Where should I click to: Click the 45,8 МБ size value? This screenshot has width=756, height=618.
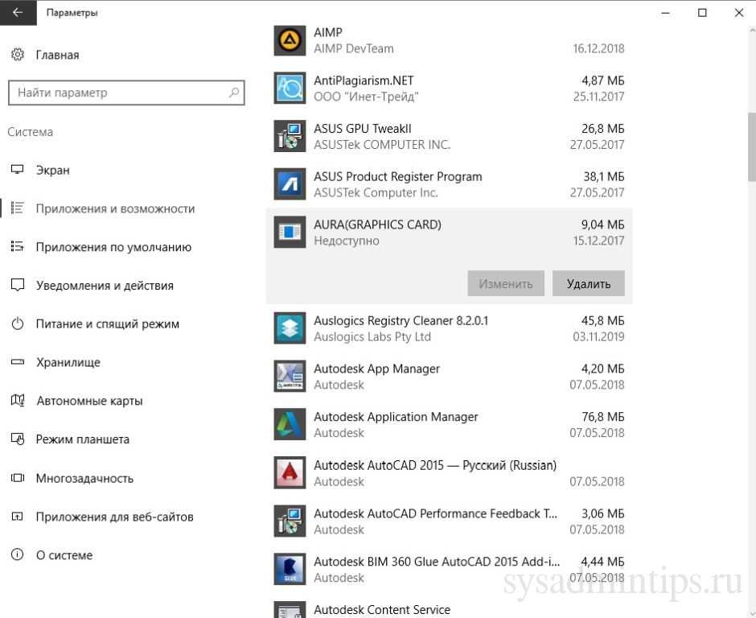click(x=602, y=321)
